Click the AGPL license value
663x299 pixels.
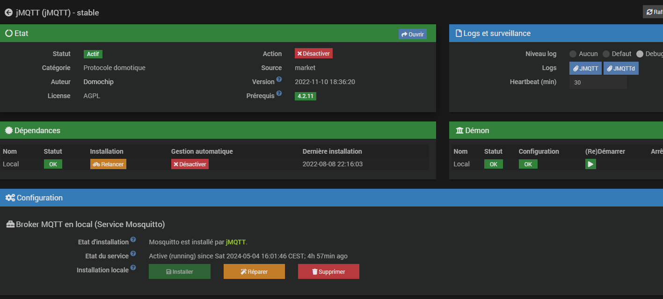(x=92, y=96)
